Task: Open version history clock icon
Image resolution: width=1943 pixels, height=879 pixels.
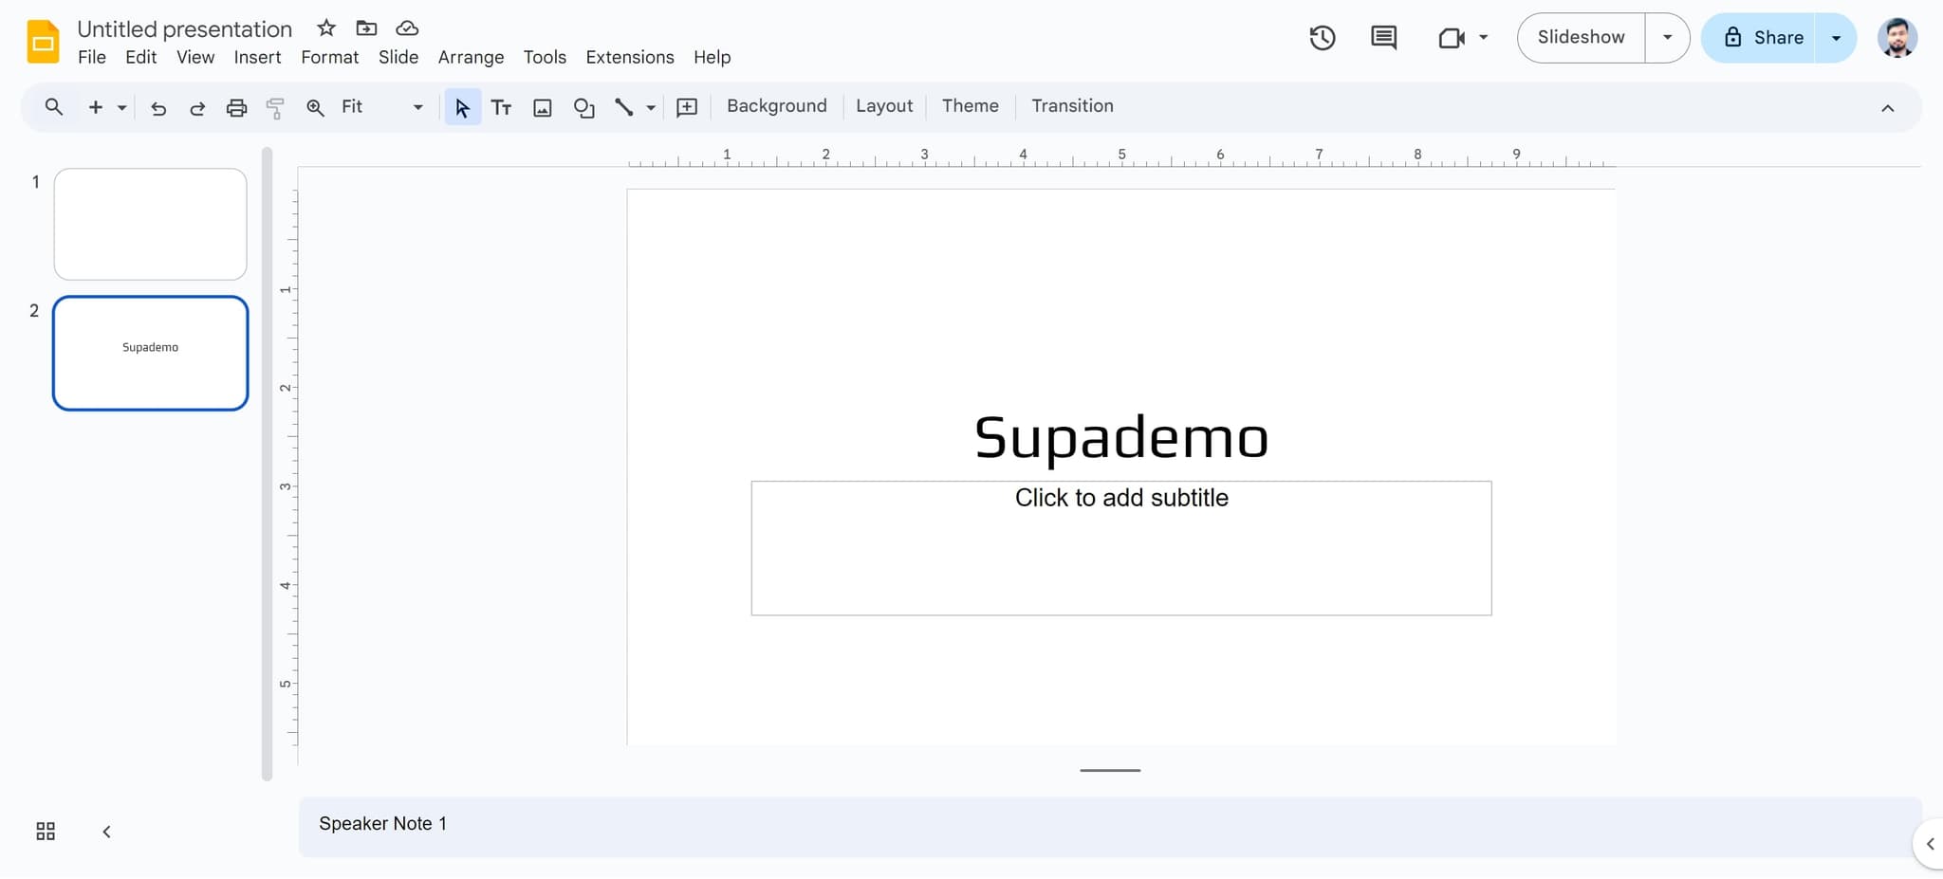Action: (1322, 38)
